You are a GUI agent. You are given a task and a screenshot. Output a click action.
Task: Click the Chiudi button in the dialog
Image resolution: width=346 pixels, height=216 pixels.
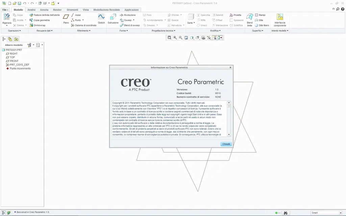(x=226, y=144)
